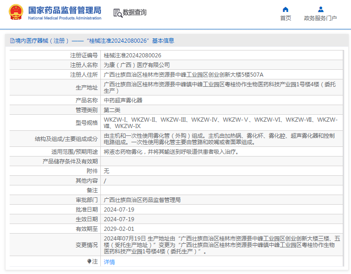The height and width of the screenshot is (274, 351).
Task: Click the 注册人名称 row label
Action: point(84,65)
